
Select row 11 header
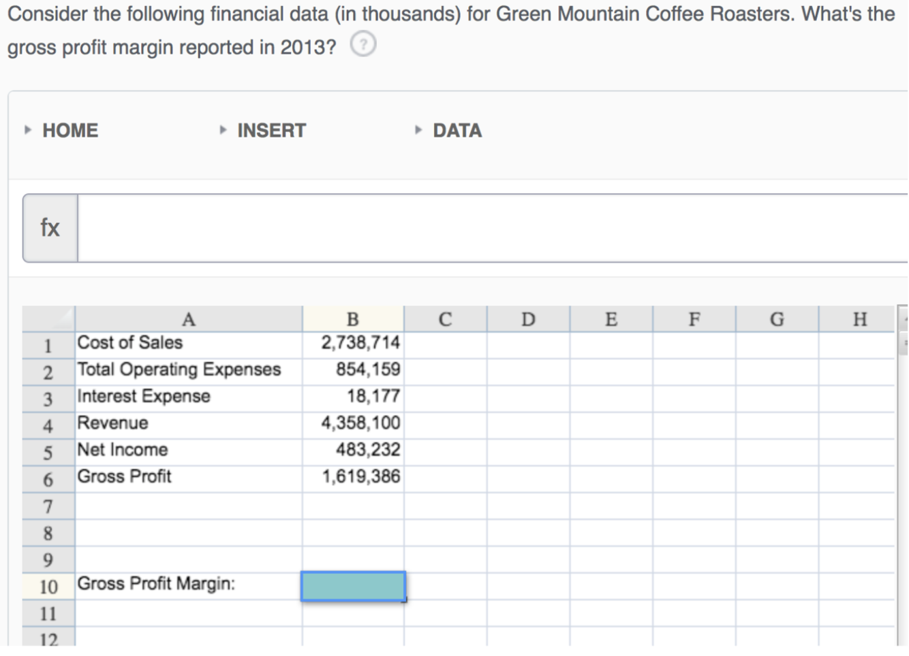tap(48, 613)
